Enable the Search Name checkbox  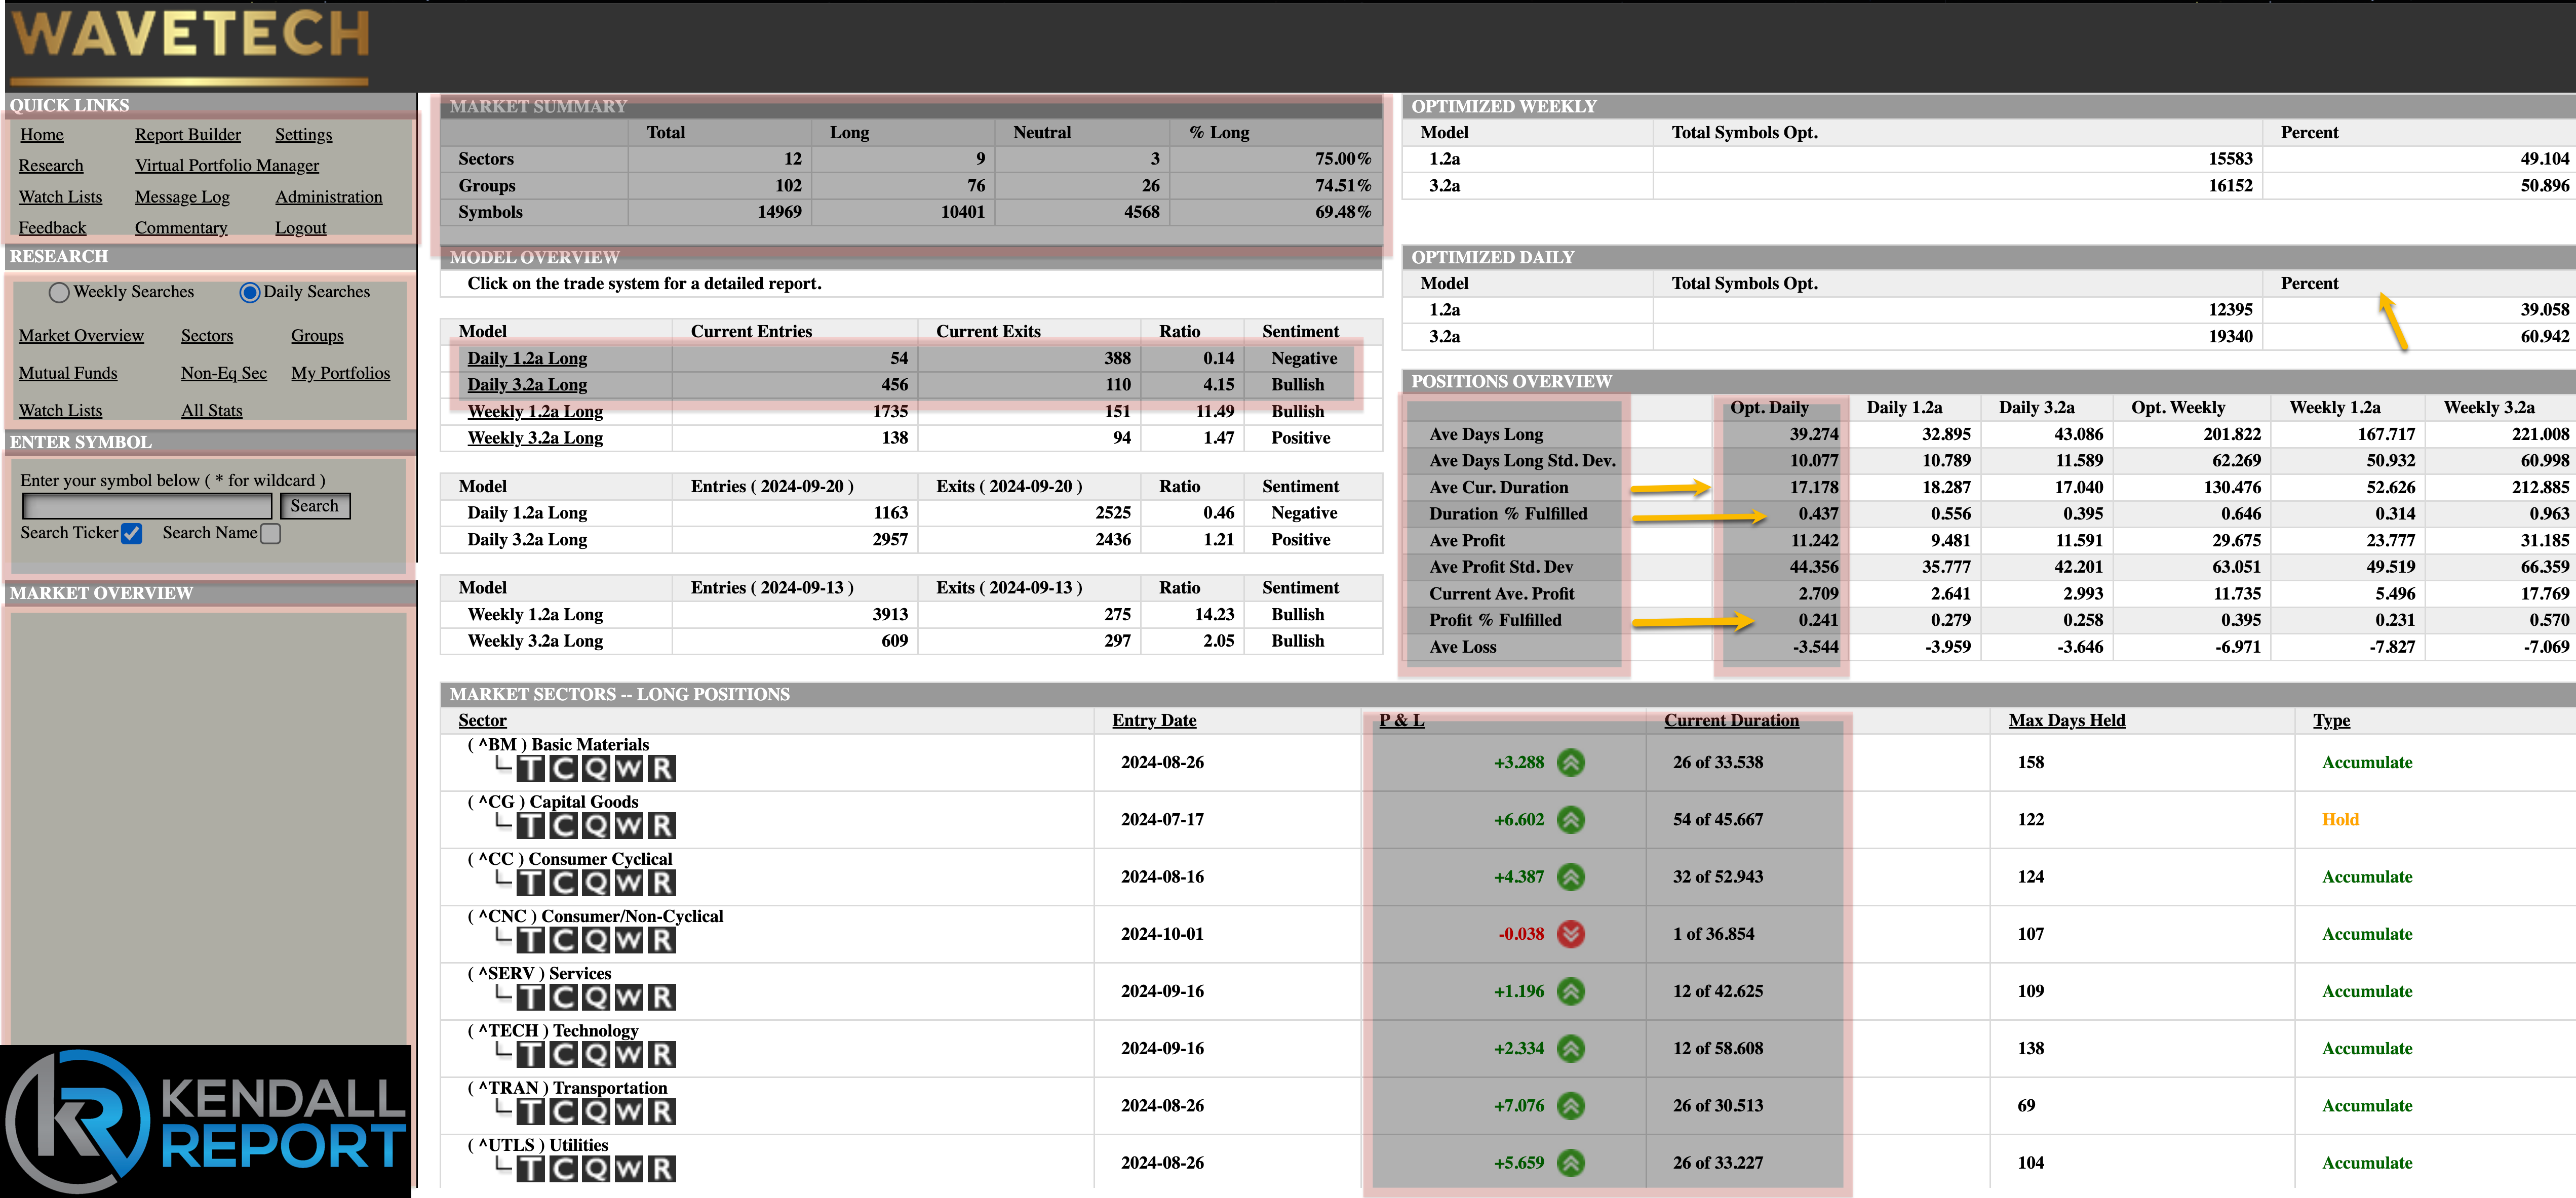tap(270, 534)
